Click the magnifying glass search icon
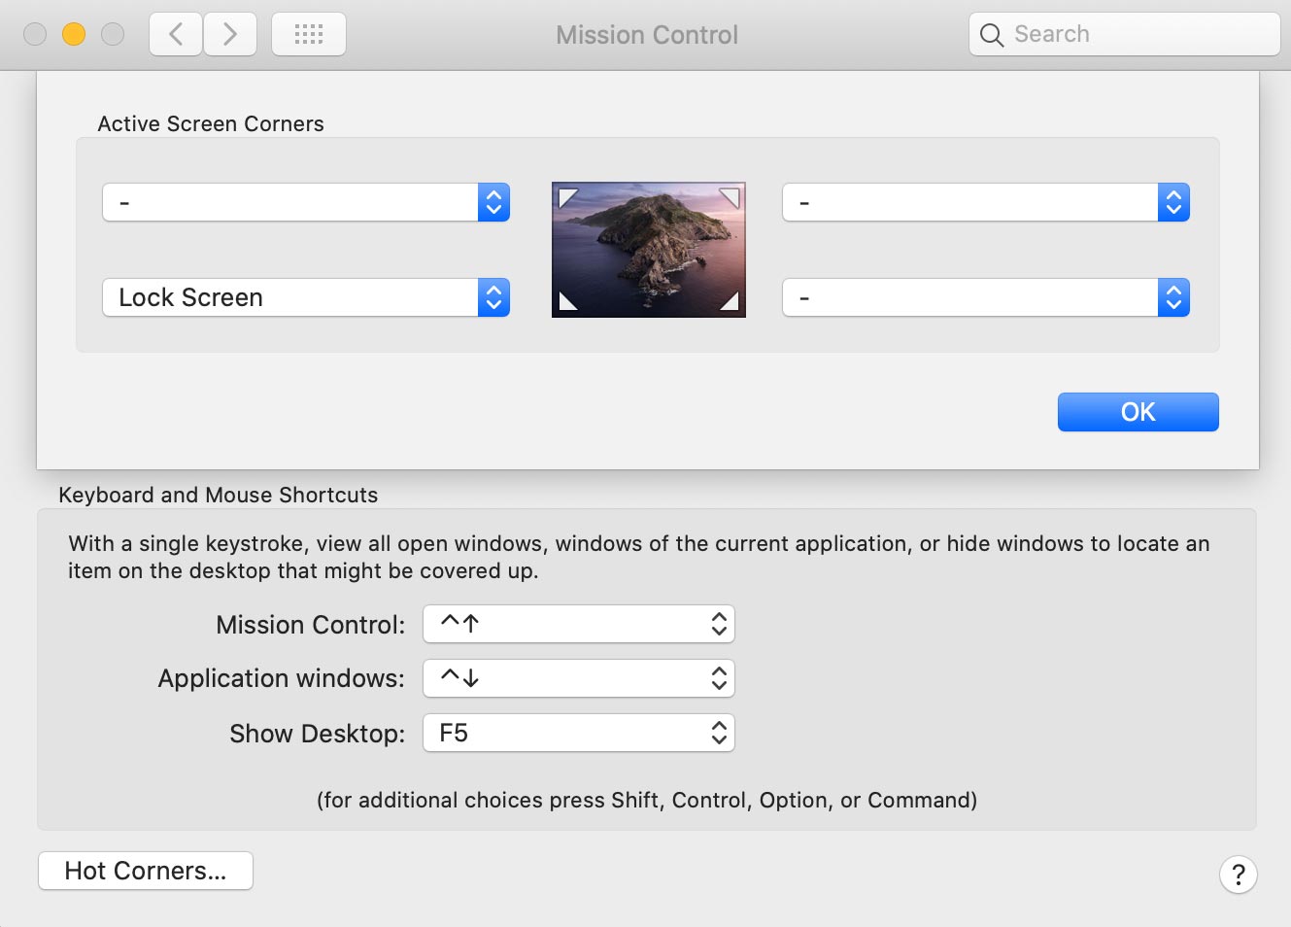Screen dimensions: 1291x927 991,35
